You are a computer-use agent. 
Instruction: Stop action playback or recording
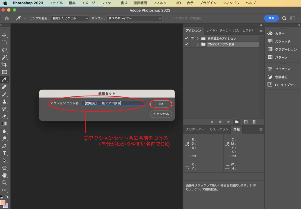(x=212, y=122)
